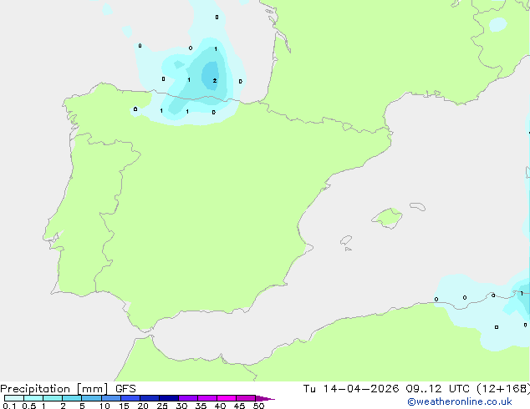Select the 2–5 mm legend color swatch
The height and width of the screenshot is (409, 530).
coord(72,398)
